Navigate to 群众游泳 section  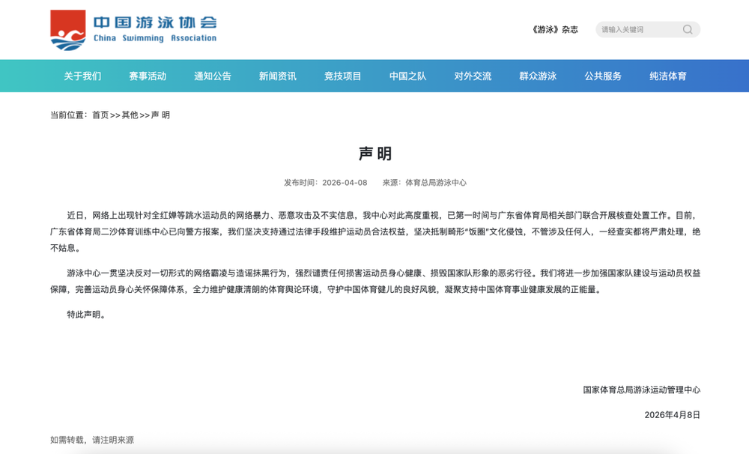[538, 76]
